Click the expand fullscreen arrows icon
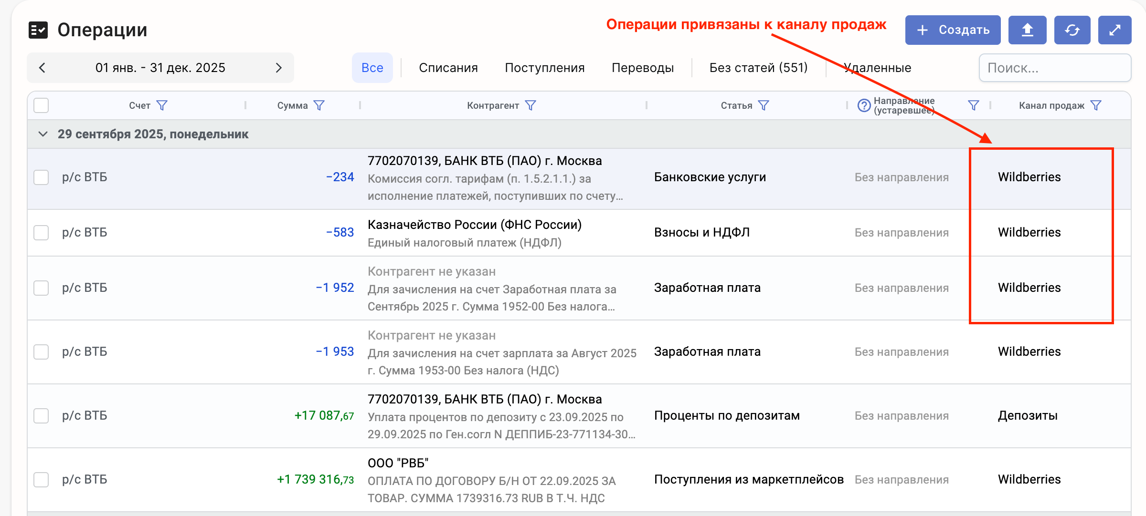 coord(1114,30)
